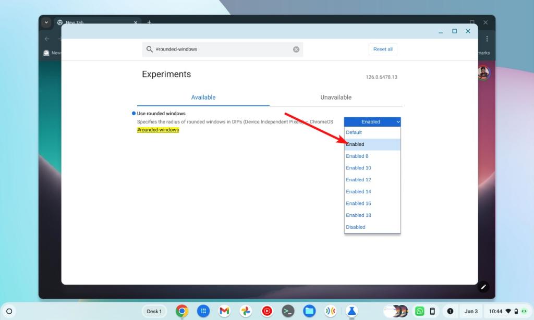Open the Terminal app from the shelf
The width and height of the screenshot is (534, 320).
(288, 311)
